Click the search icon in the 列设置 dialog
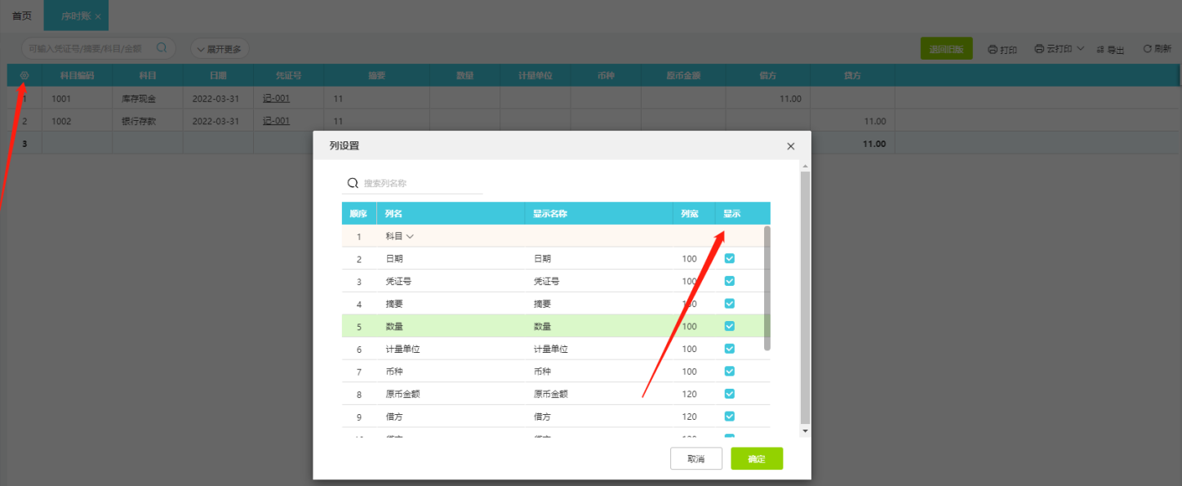 (x=353, y=184)
